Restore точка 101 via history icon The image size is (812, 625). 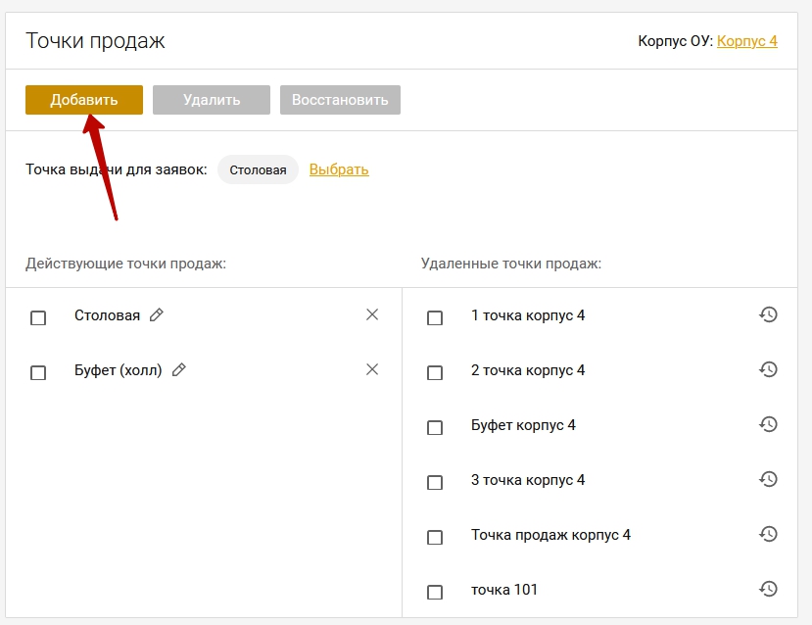point(769,589)
